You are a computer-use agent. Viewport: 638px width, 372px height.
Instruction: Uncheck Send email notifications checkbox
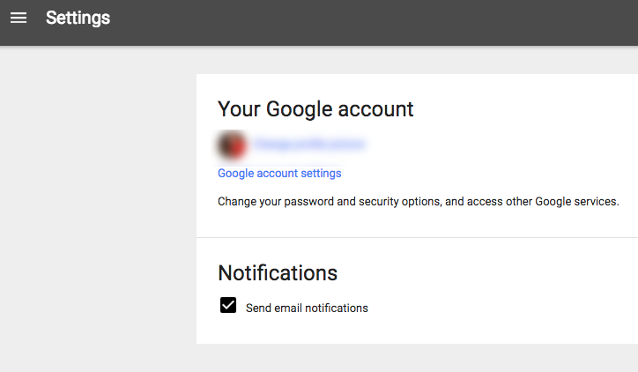(228, 305)
